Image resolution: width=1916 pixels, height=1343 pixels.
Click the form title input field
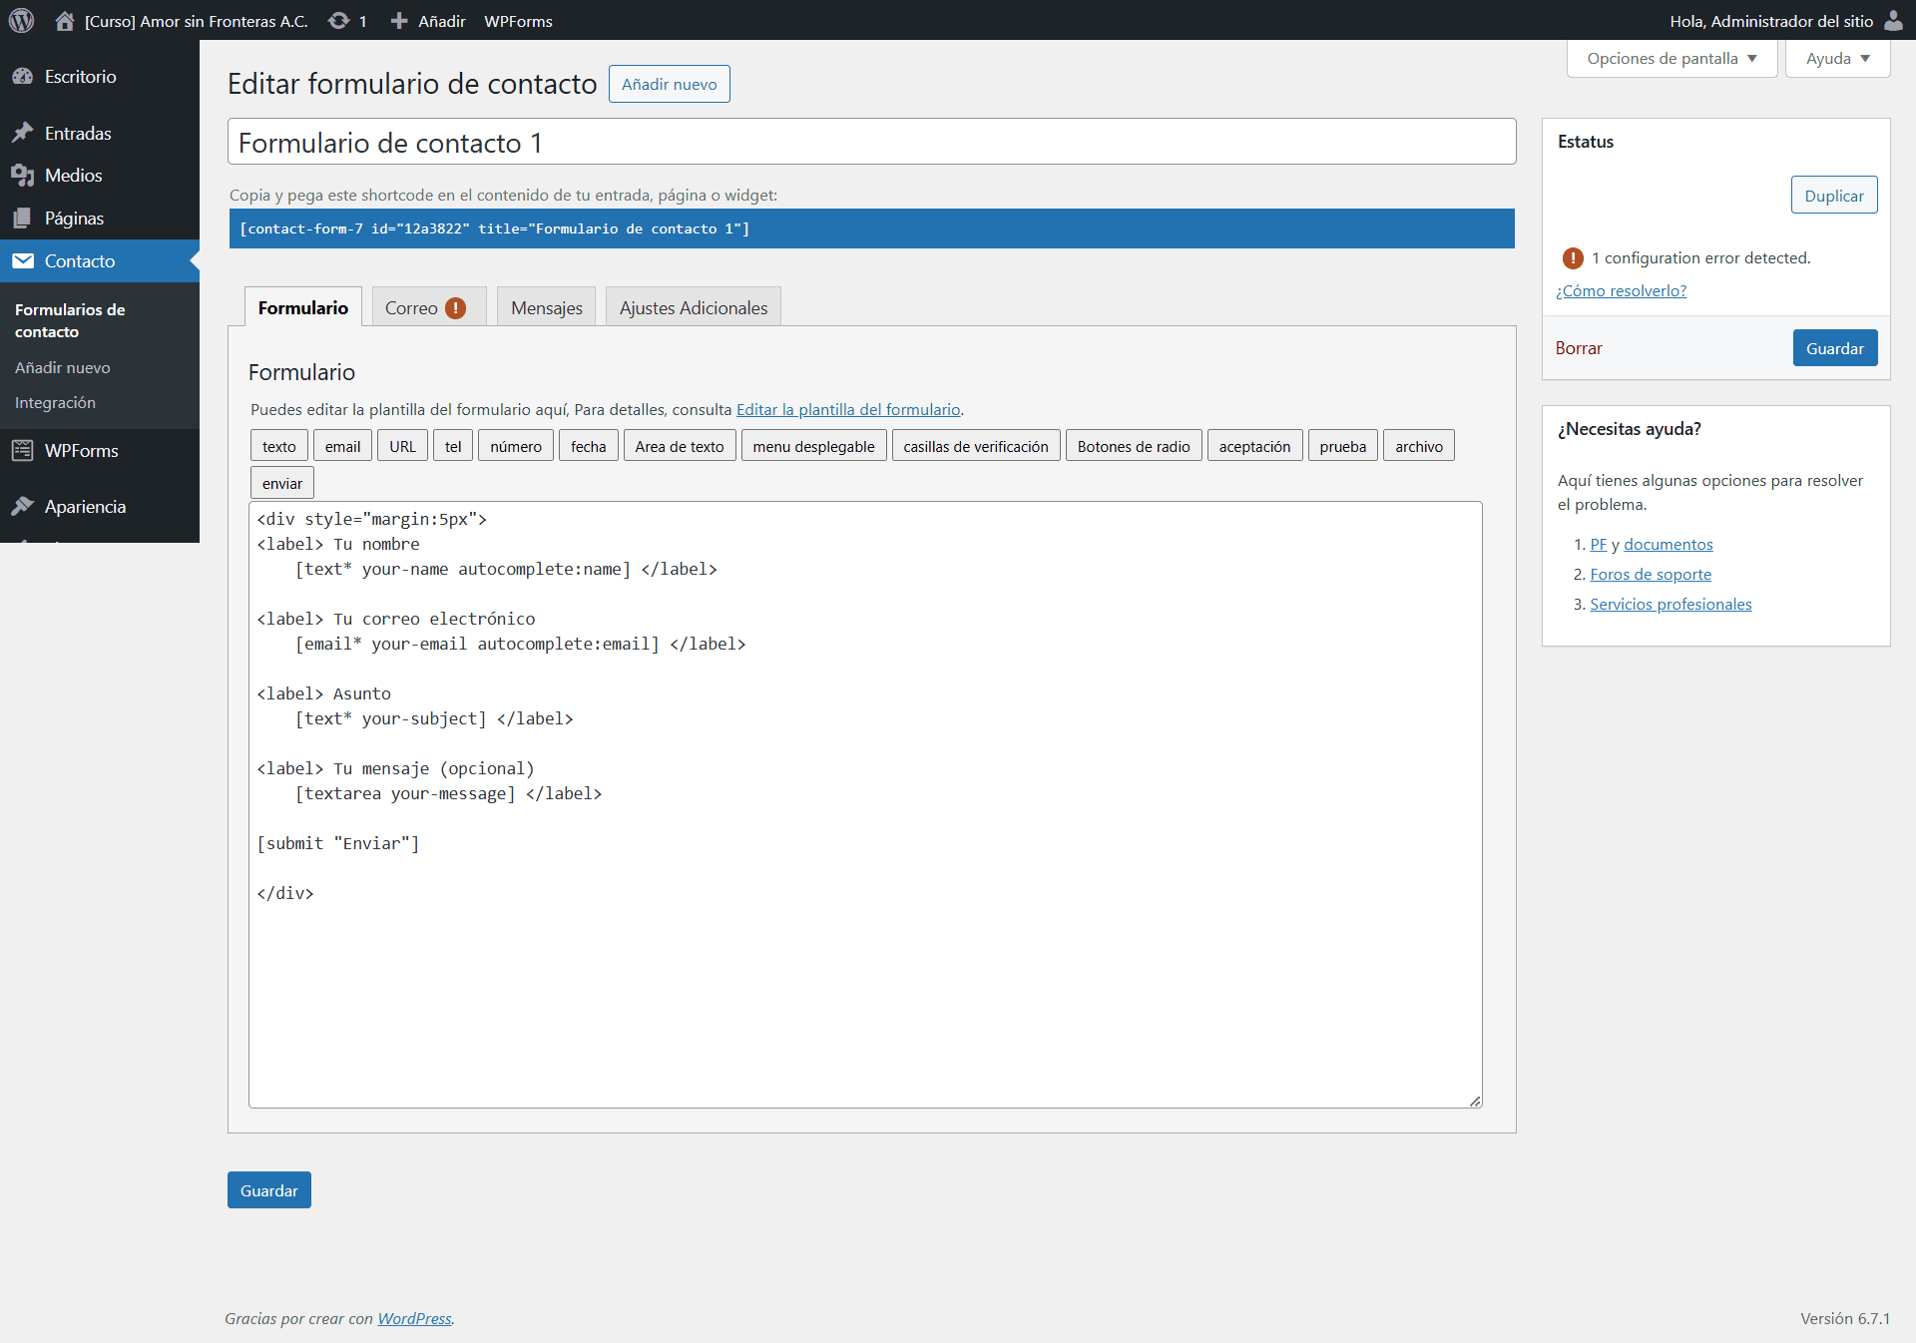[871, 144]
